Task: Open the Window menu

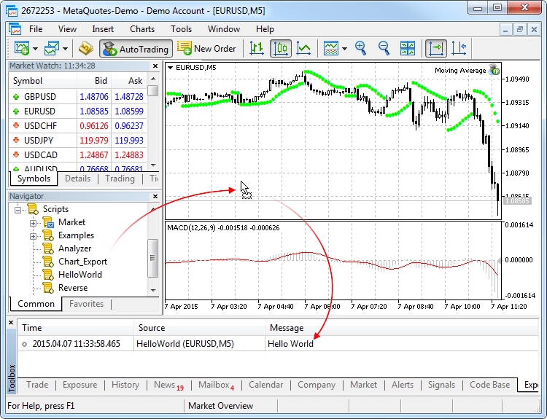Action: [x=224, y=29]
